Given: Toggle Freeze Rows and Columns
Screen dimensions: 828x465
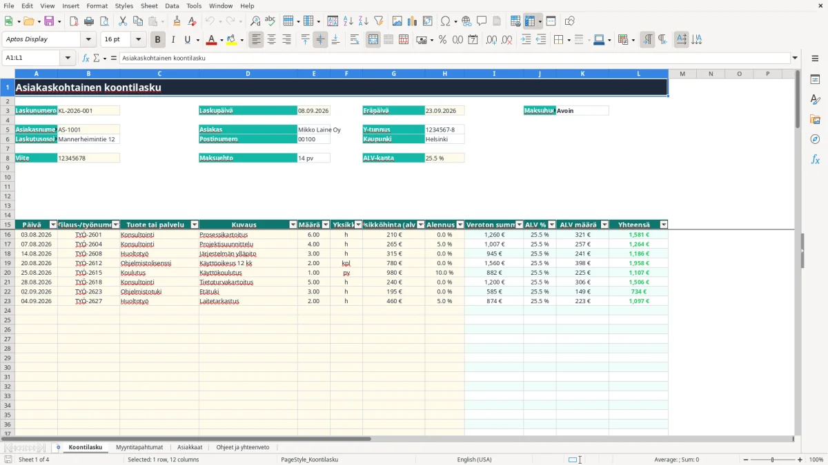Looking at the screenshot, I should [x=530, y=21].
